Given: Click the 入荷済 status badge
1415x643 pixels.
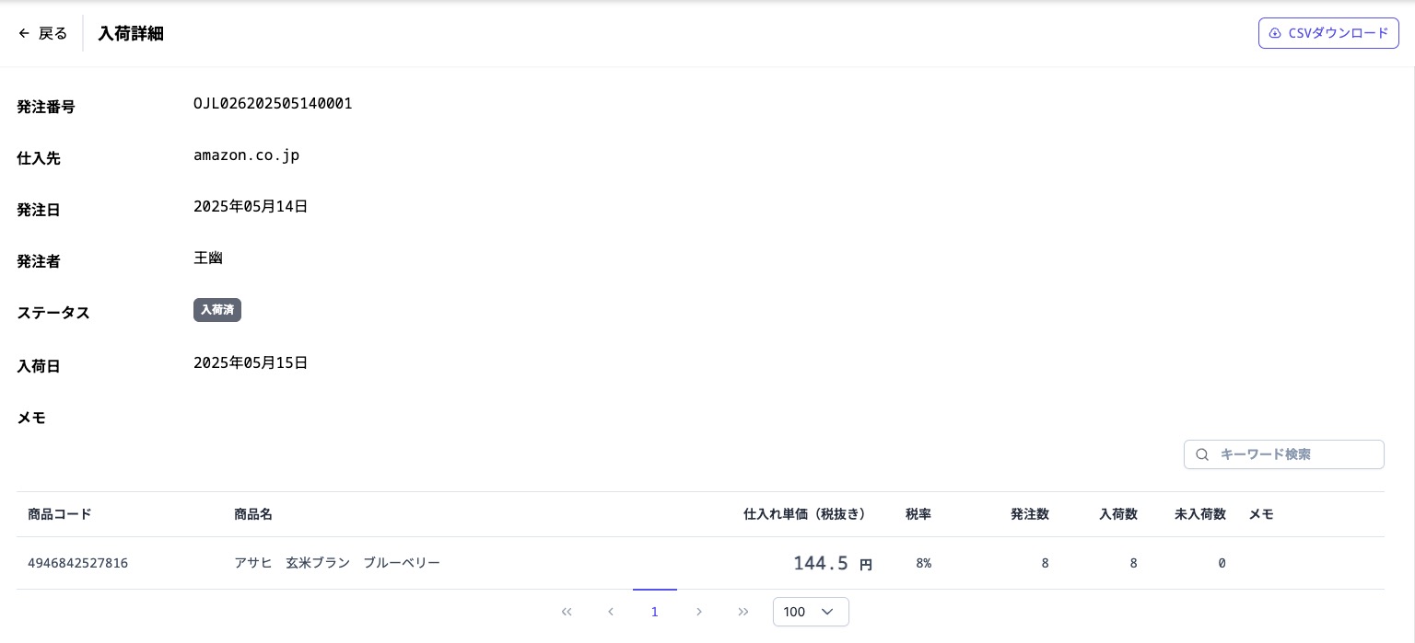Looking at the screenshot, I should tap(217, 310).
